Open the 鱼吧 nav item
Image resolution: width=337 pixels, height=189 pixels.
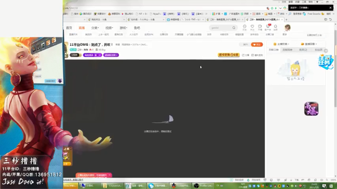coord(137,28)
